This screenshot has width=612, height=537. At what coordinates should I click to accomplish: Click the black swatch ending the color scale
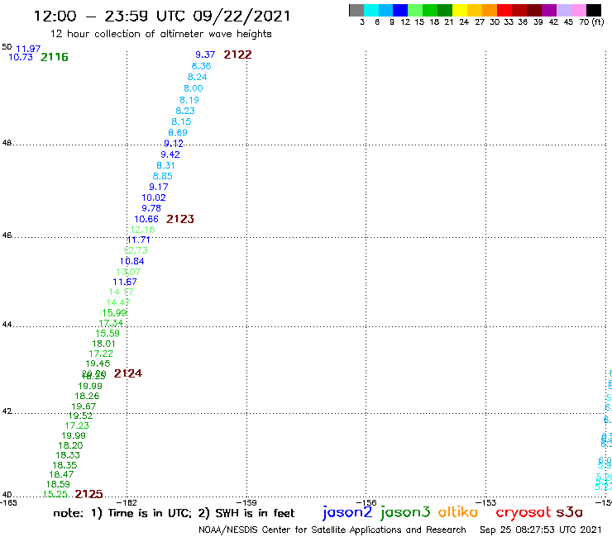[594, 10]
